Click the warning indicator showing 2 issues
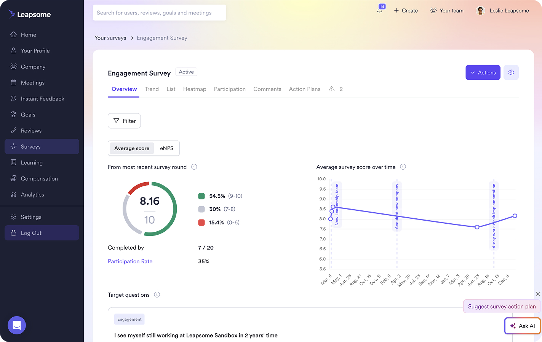Image resolution: width=542 pixels, height=342 pixels. [x=336, y=89]
